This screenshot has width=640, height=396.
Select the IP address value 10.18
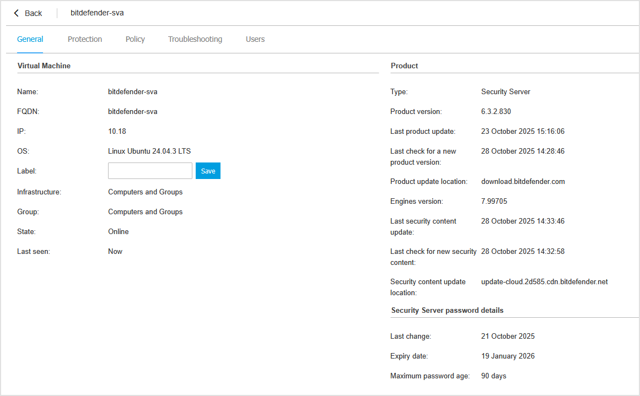tap(117, 131)
